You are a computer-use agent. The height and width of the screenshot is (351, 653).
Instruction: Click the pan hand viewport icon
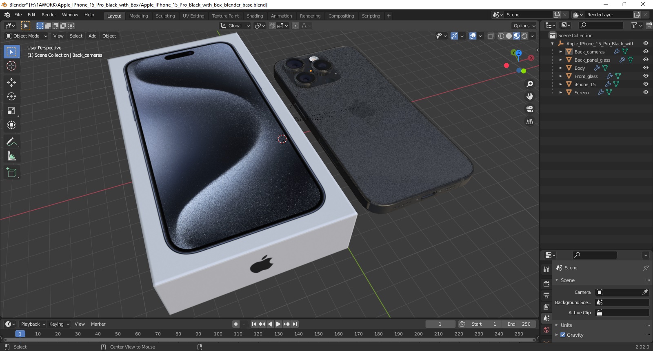530,96
